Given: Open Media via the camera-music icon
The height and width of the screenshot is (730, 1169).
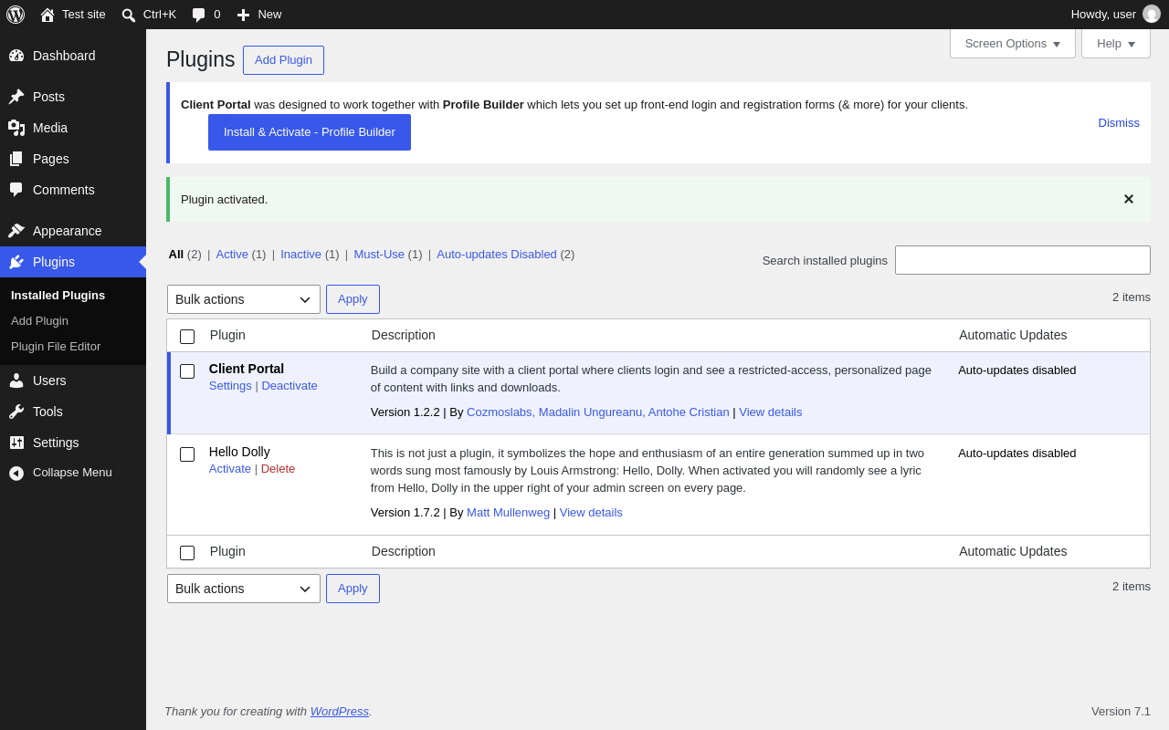Looking at the screenshot, I should click(16, 128).
